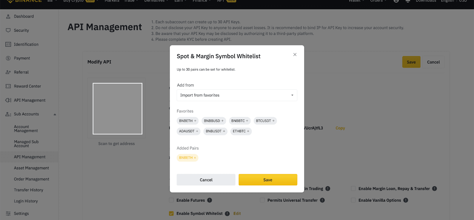Open Order Management
Viewport: 474px width, 220px height.
pos(31,179)
